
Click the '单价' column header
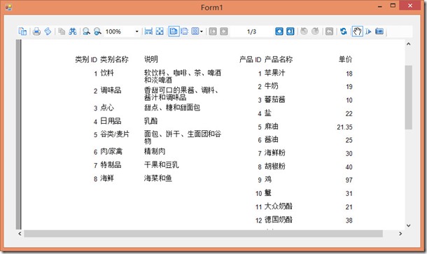[x=345, y=59]
